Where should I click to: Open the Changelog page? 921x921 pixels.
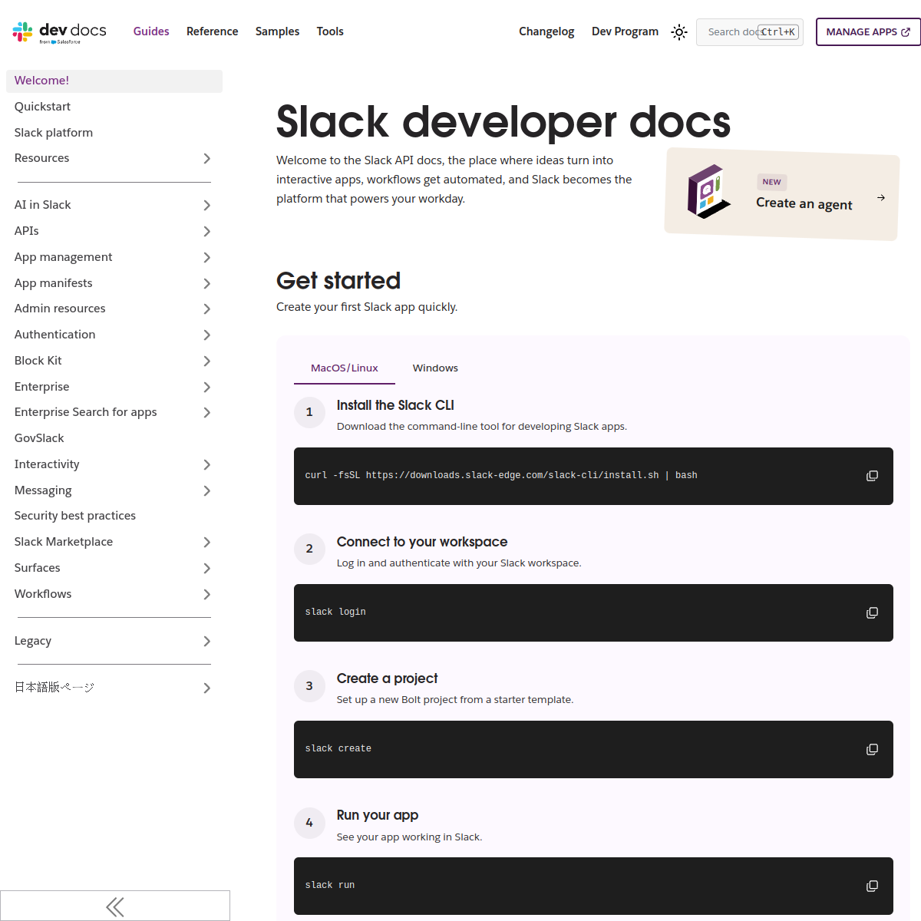(x=546, y=31)
